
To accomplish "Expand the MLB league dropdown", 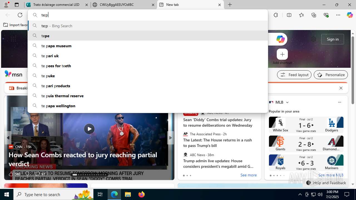I will [x=287, y=102].
